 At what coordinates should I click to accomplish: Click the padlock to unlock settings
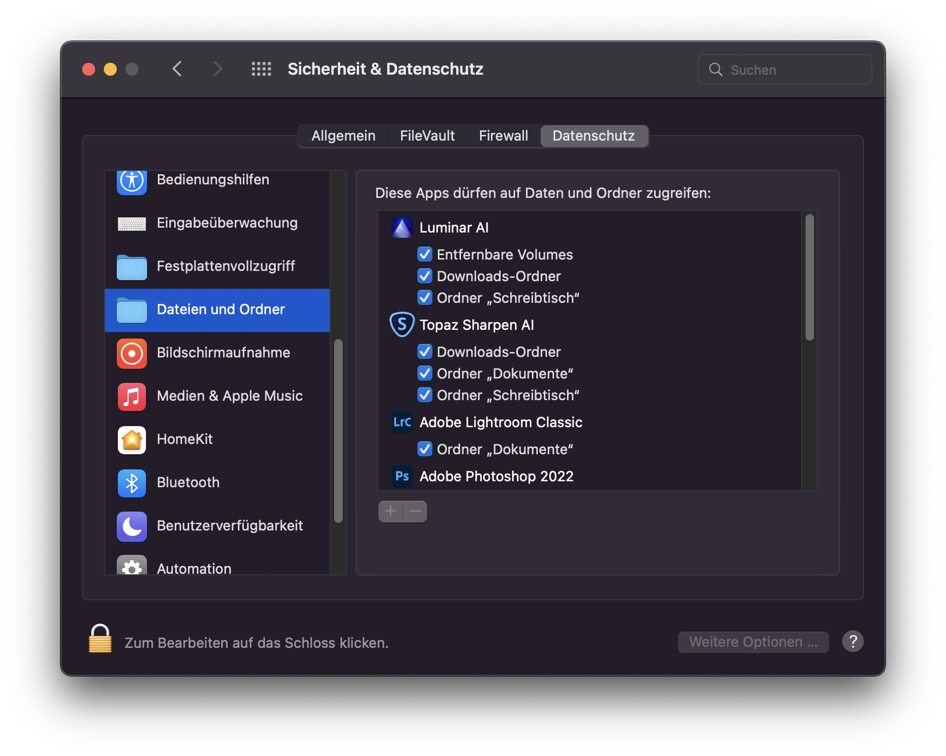tap(100, 639)
